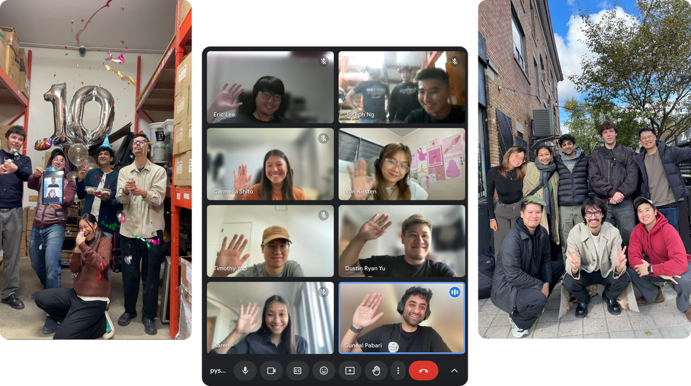Click the truncated meeting code "pys..."

point(217,370)
